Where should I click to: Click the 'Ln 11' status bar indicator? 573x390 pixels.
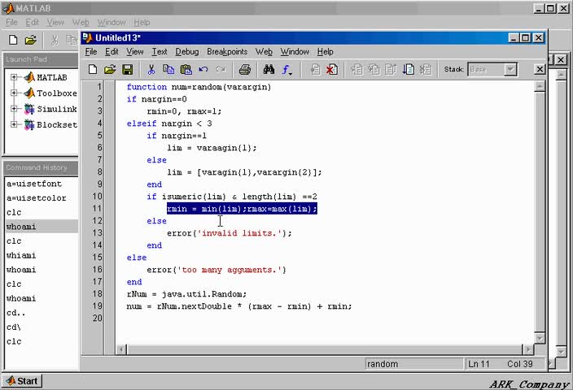pyautogui.click(x=479, y=364)
